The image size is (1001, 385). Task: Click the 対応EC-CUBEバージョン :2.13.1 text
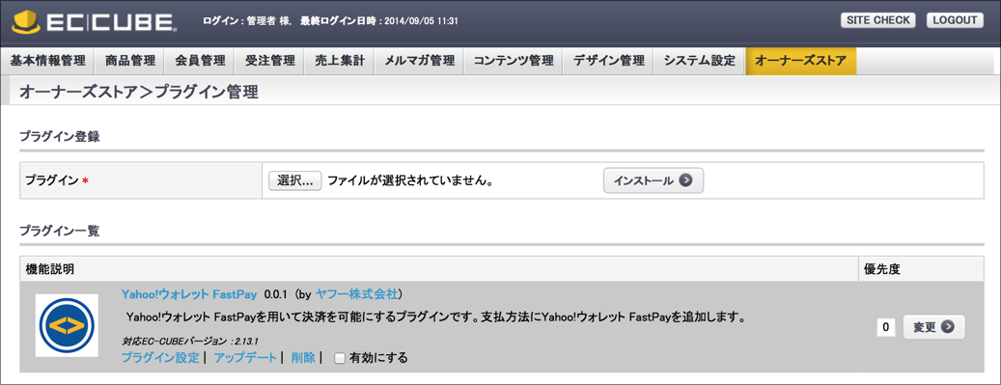[189, 341]
